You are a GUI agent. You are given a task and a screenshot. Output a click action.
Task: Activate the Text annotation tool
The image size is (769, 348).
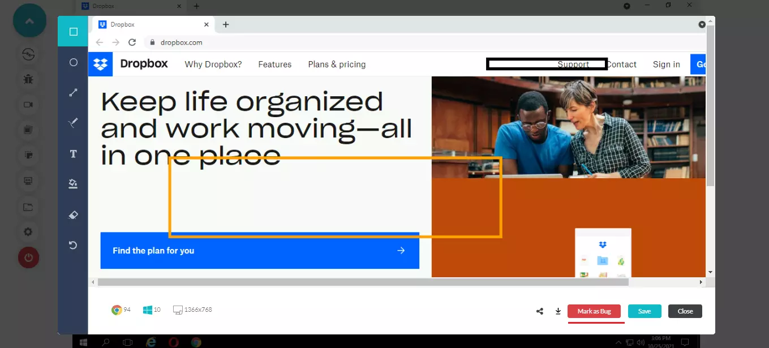73,154
